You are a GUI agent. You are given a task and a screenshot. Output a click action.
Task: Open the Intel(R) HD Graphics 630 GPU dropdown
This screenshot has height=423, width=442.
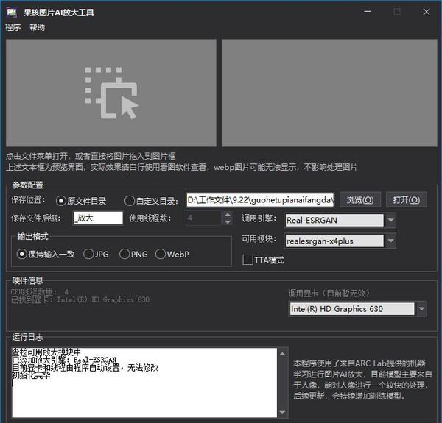point(421,309)
